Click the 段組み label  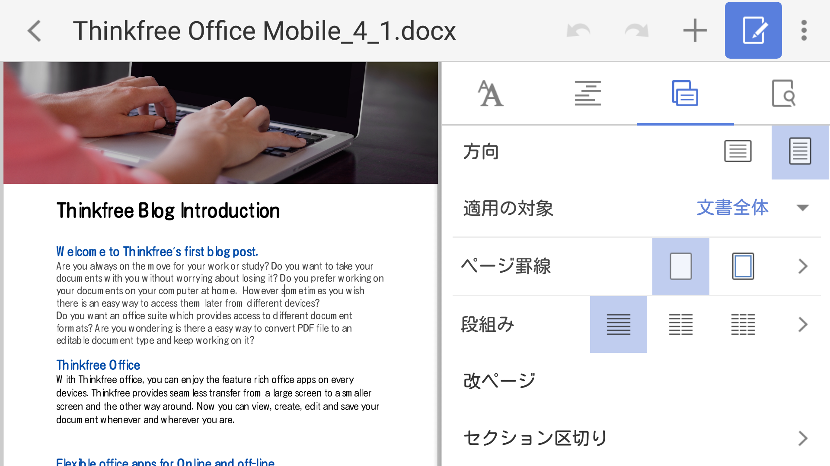[488, 324]
